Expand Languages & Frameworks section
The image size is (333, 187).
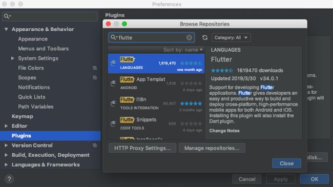[6, 164]
